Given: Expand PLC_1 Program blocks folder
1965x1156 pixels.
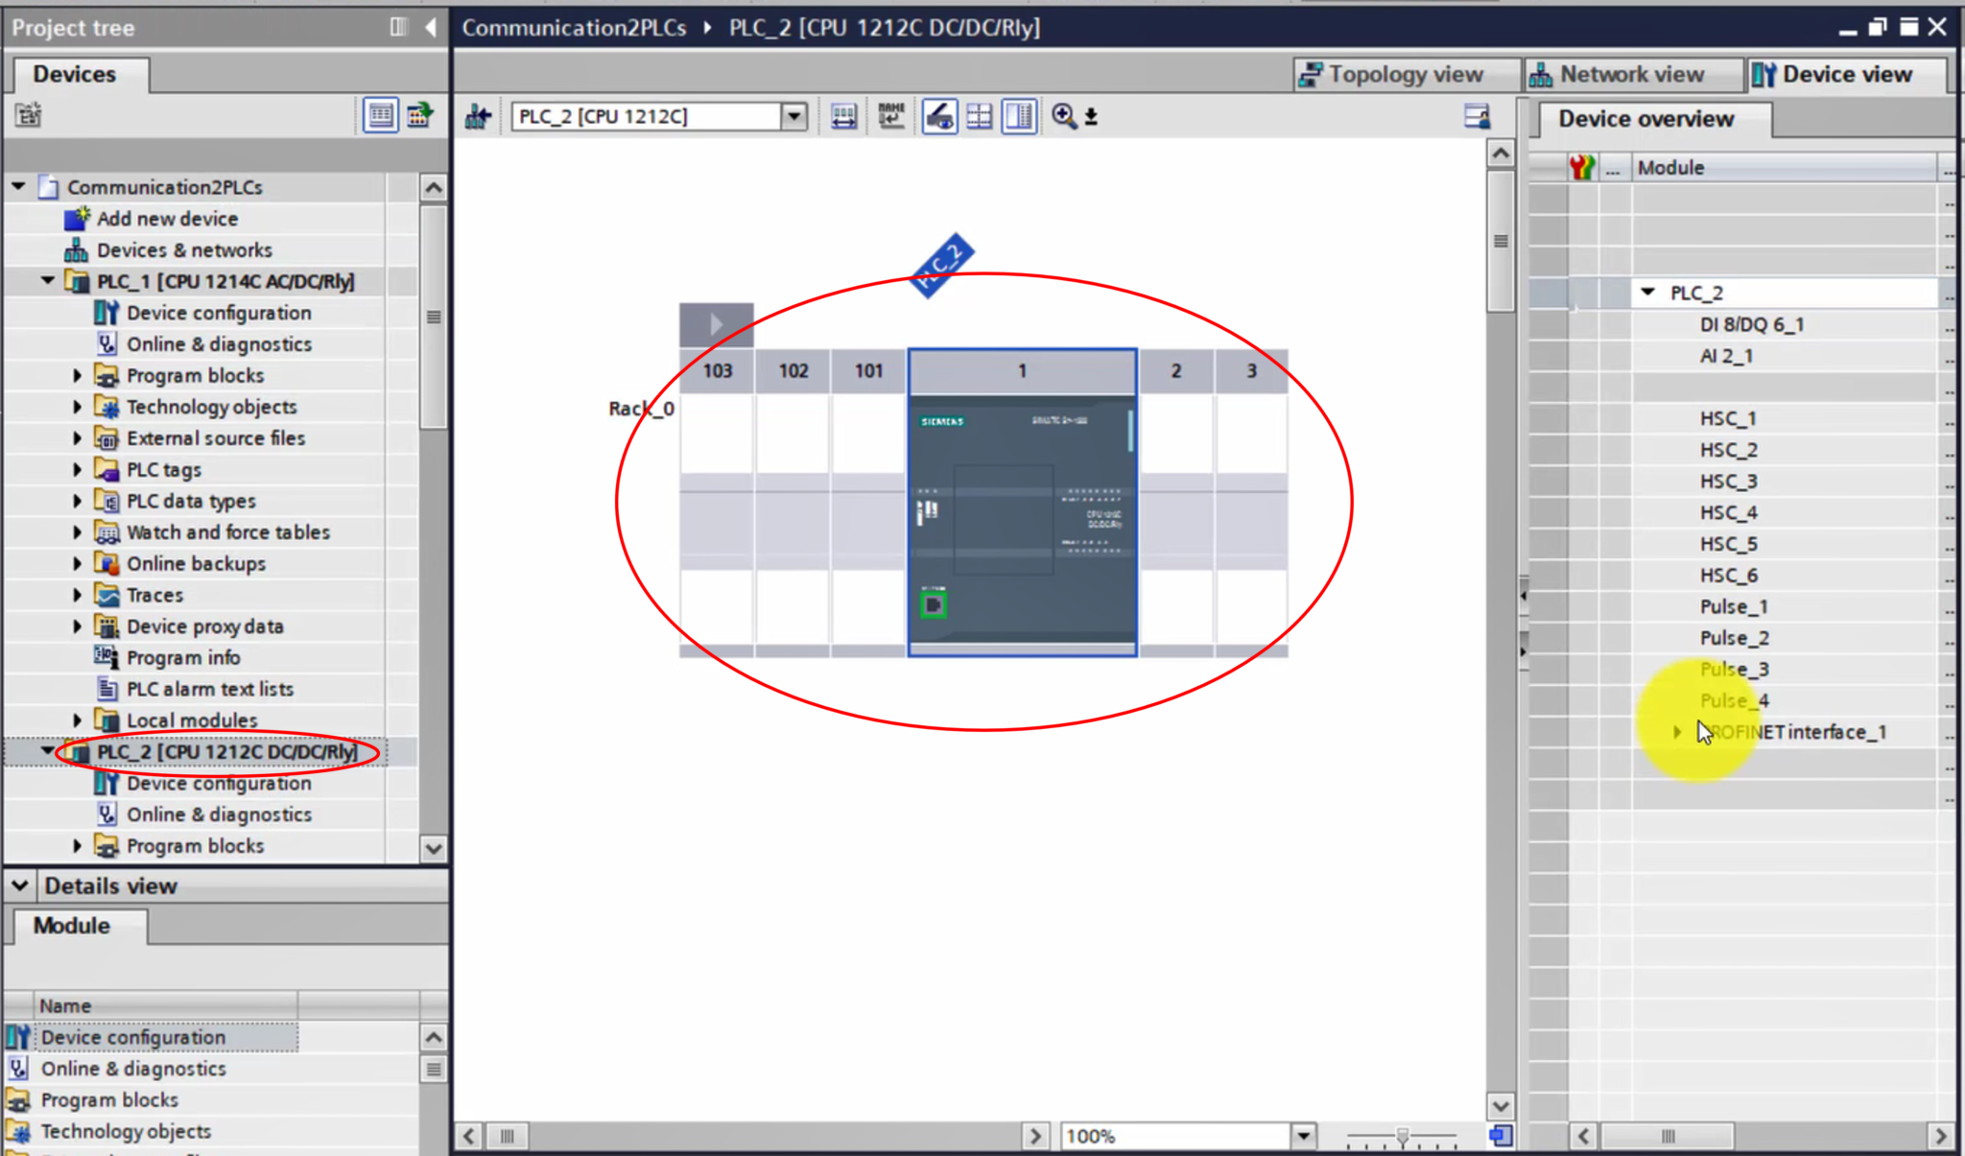Looking at the screenshot, I should tap(78, 375).
